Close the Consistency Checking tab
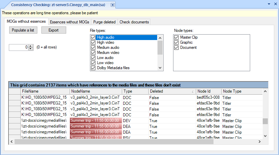The height and width of the screenshot is (155, 279). pos(113,5)
